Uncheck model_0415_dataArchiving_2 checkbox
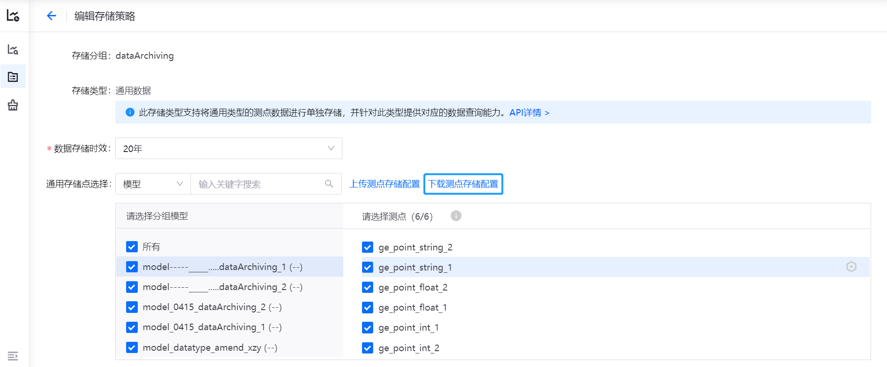The width and height of the screenshot is (887, 367). [x=132, y=307]
